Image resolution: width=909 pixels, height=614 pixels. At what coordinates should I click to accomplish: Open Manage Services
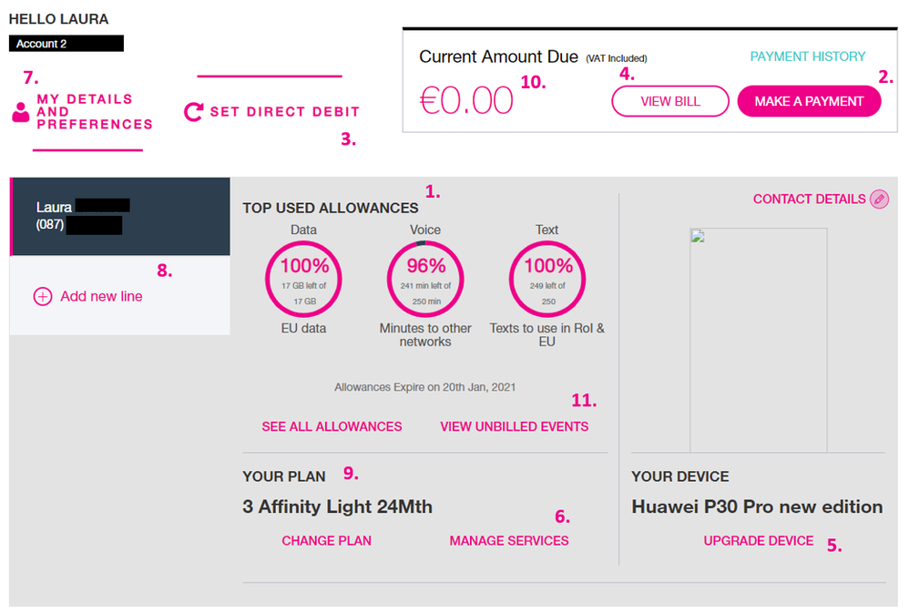click(x=509, y=541)
